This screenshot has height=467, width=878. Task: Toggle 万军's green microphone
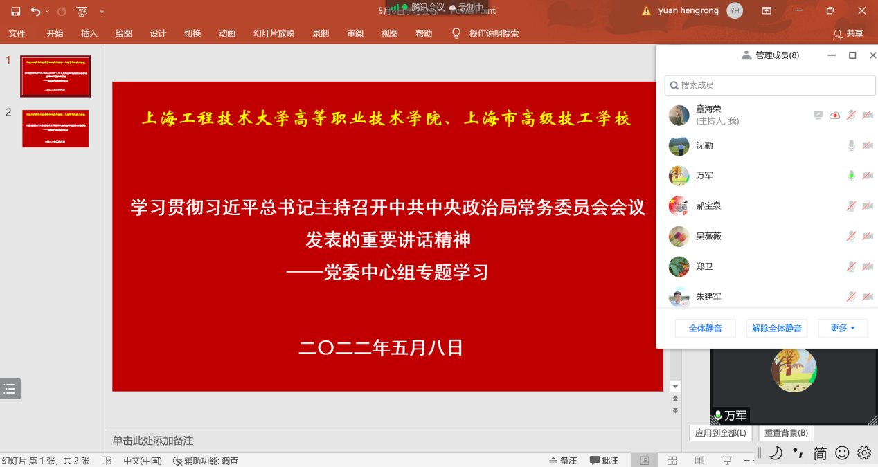click(x=851, y=176)
